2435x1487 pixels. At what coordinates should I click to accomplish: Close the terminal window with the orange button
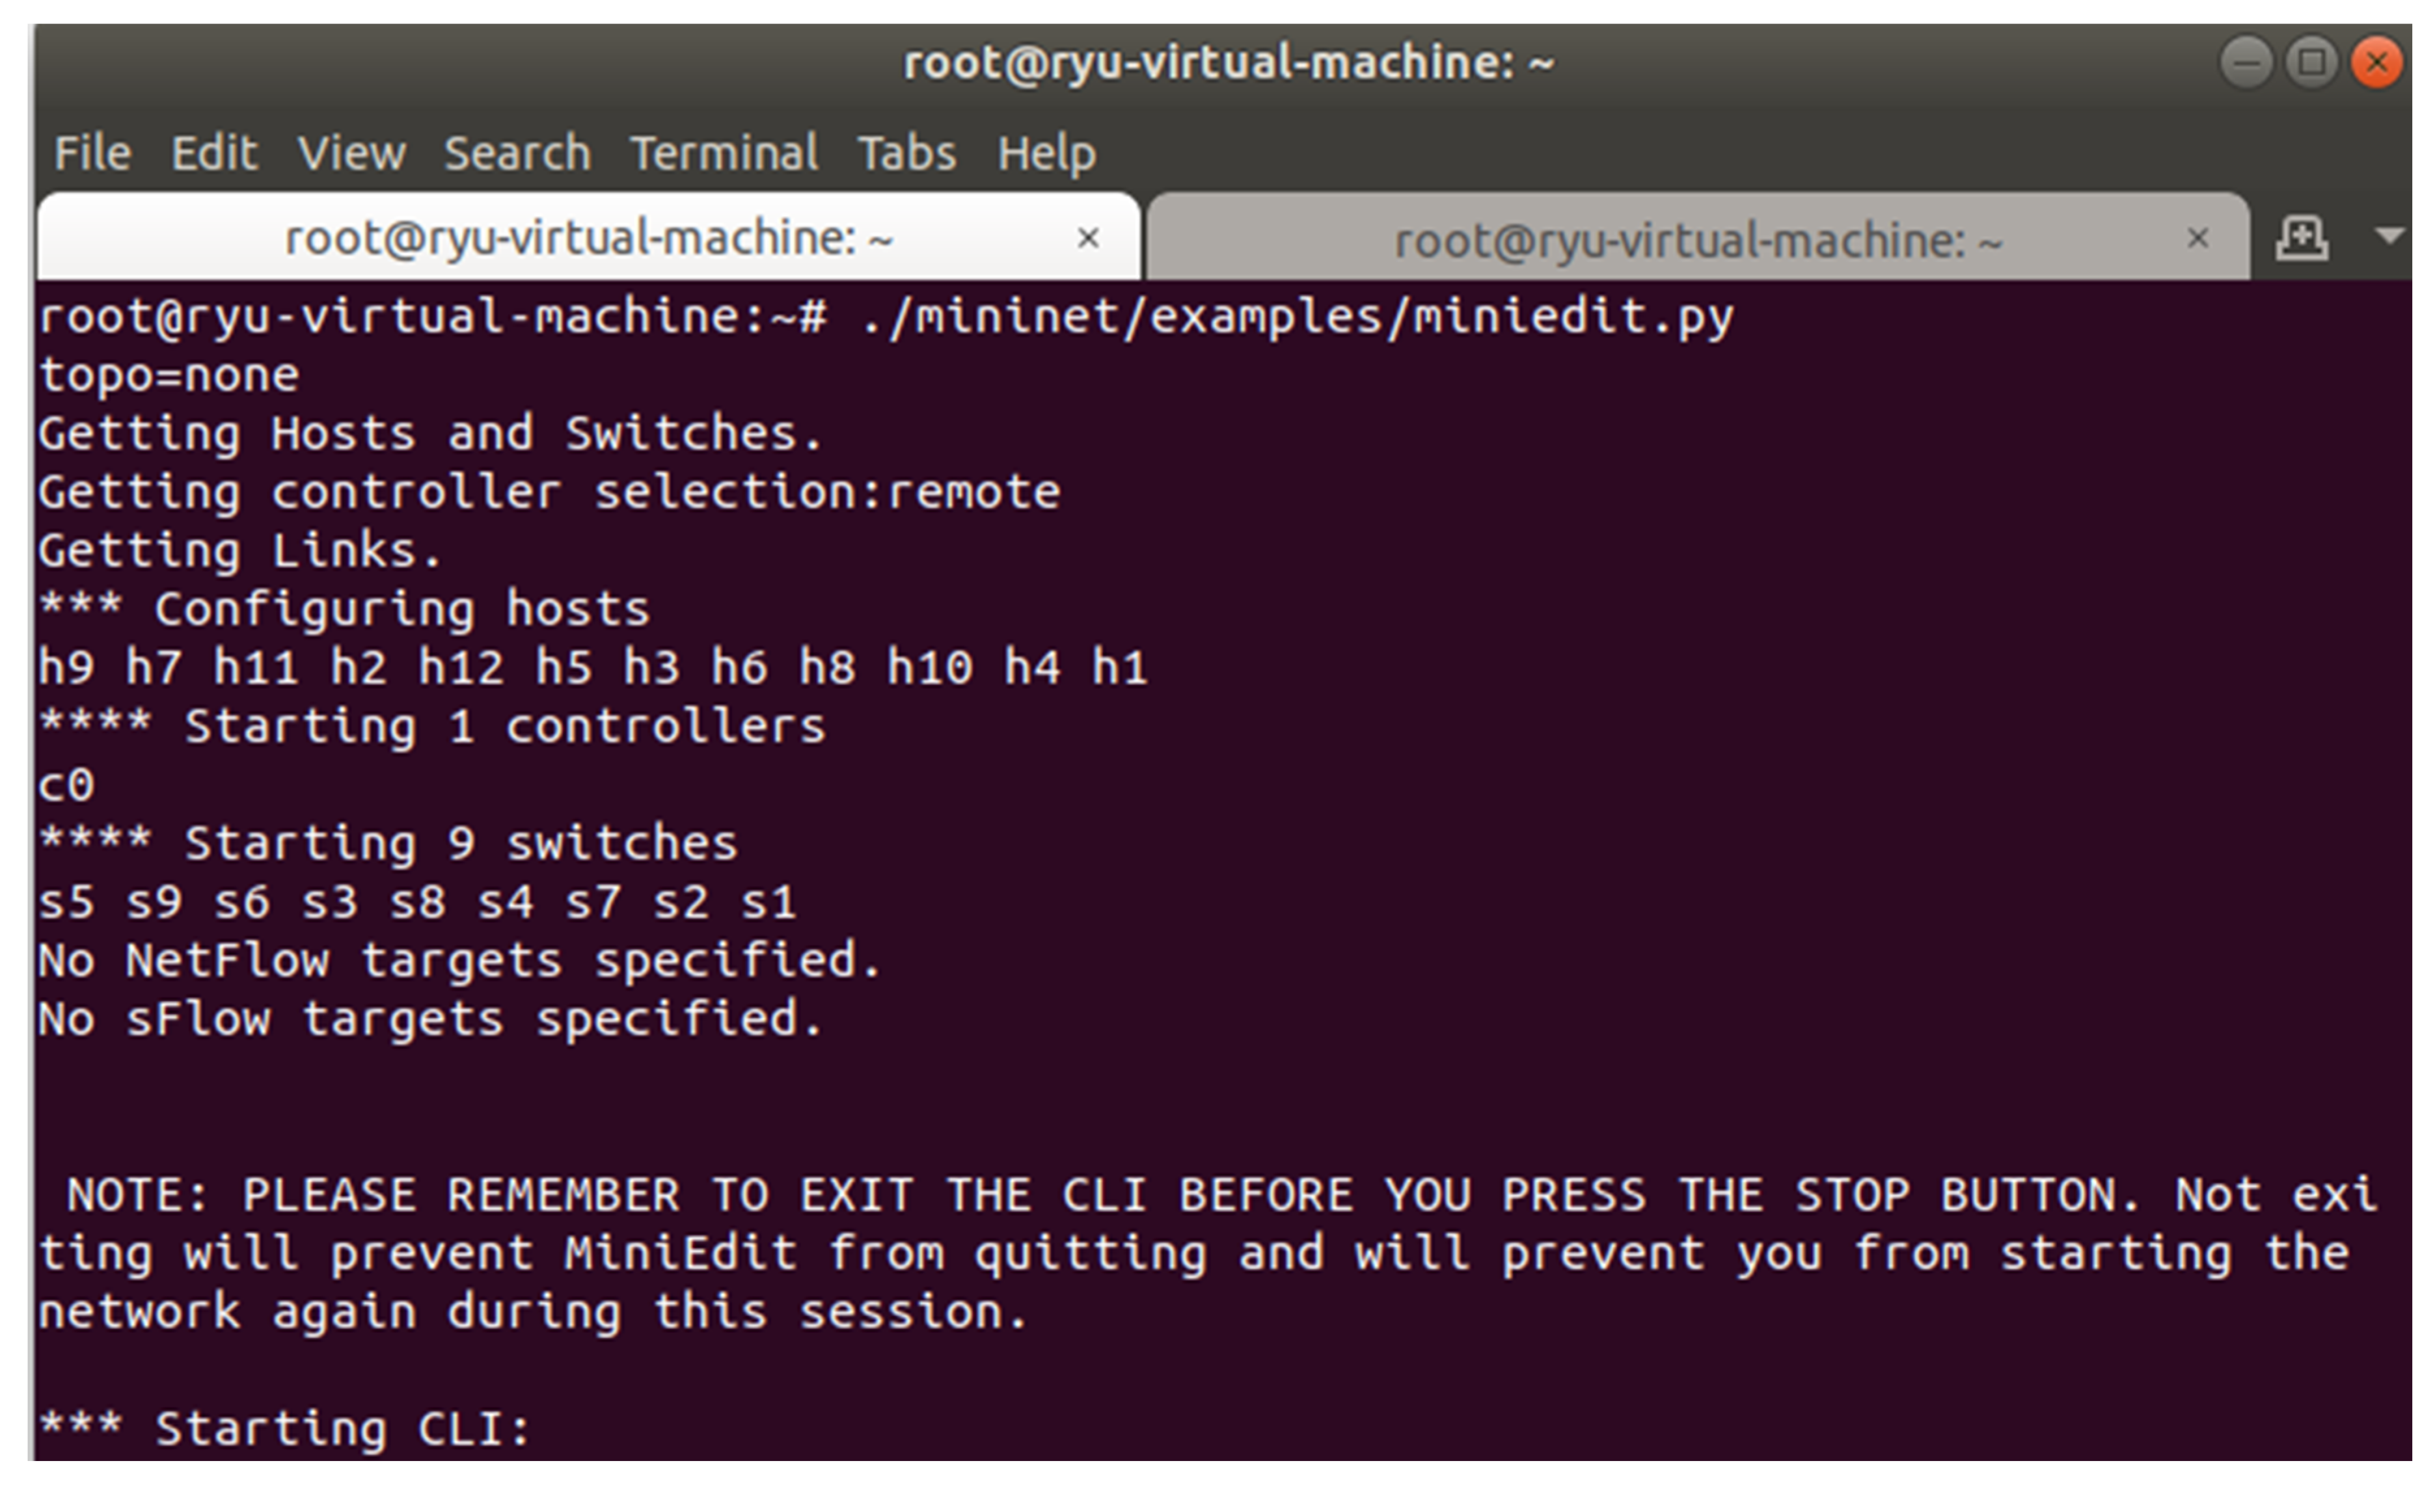[x=2376, y=63]
